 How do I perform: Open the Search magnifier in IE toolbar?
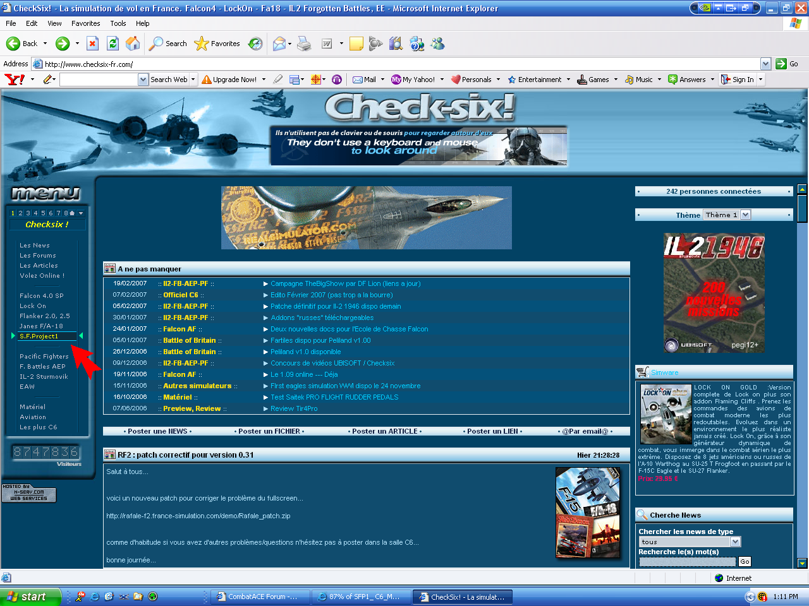(x=155, y=44)
